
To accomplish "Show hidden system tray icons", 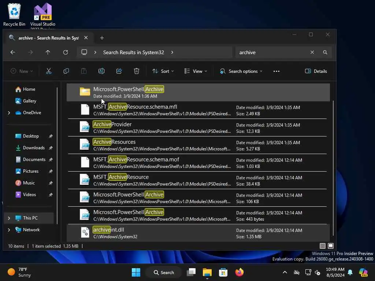I will click(x=285, y=272).
